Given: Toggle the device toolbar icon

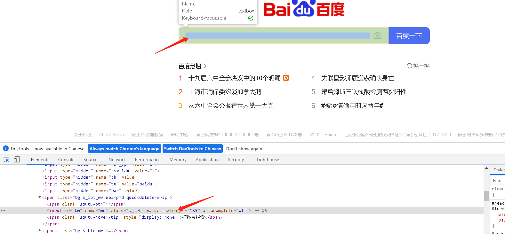Looking at the screenshot, I should tap(17, 160).
